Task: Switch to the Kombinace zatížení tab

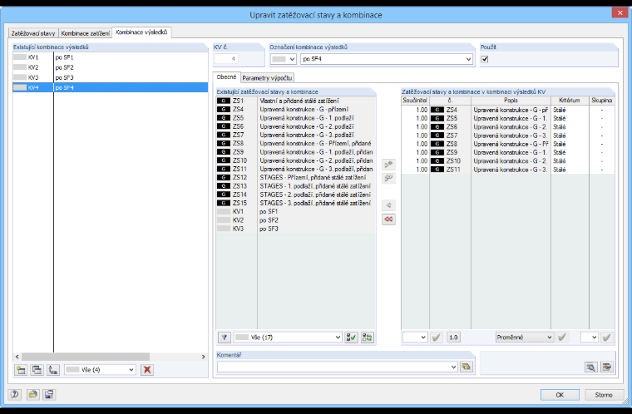Action: pos(85,33)
